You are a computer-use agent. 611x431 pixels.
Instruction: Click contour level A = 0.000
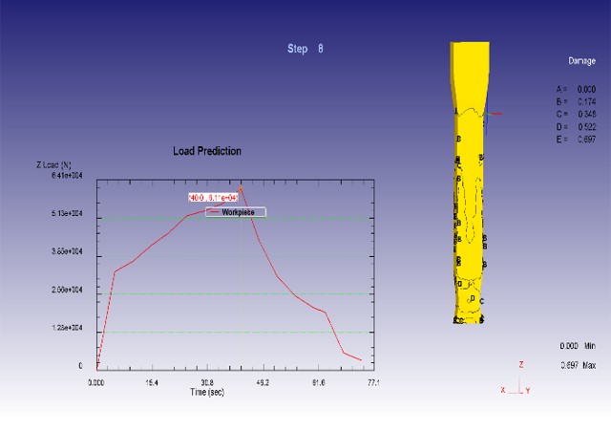point(572,88)
